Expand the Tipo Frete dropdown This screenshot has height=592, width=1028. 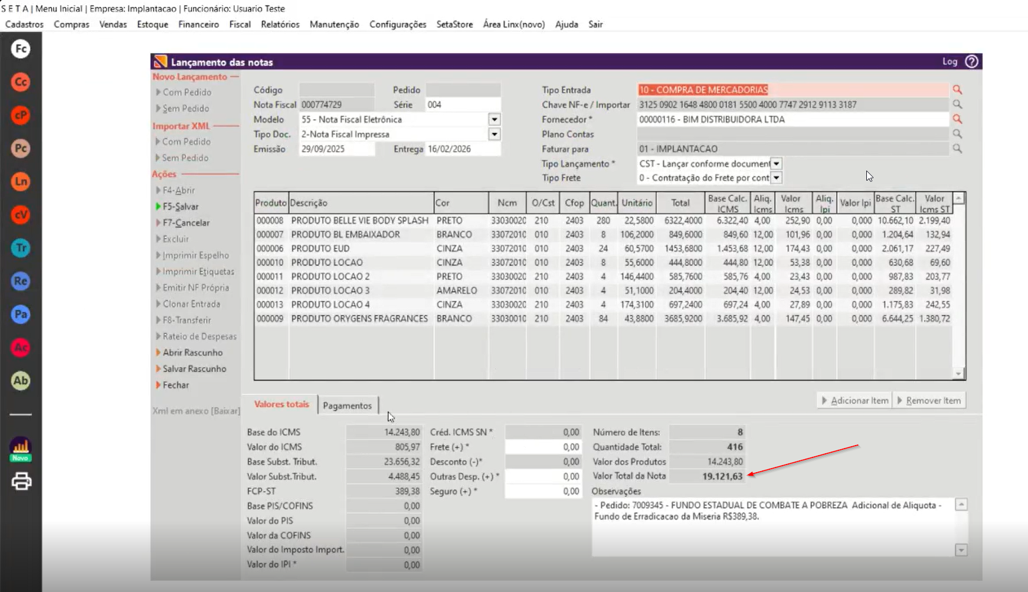[776, 178]
